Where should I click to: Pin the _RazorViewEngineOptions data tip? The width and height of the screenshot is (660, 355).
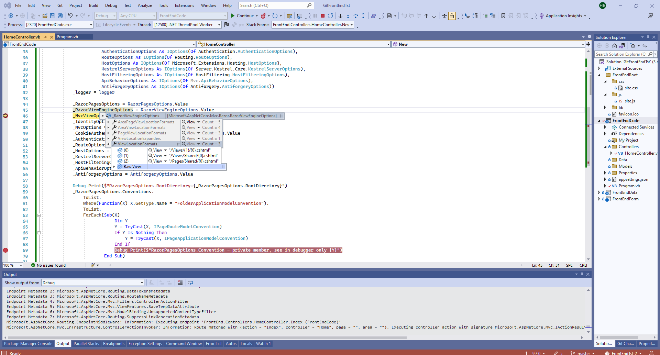coord(281,116)
